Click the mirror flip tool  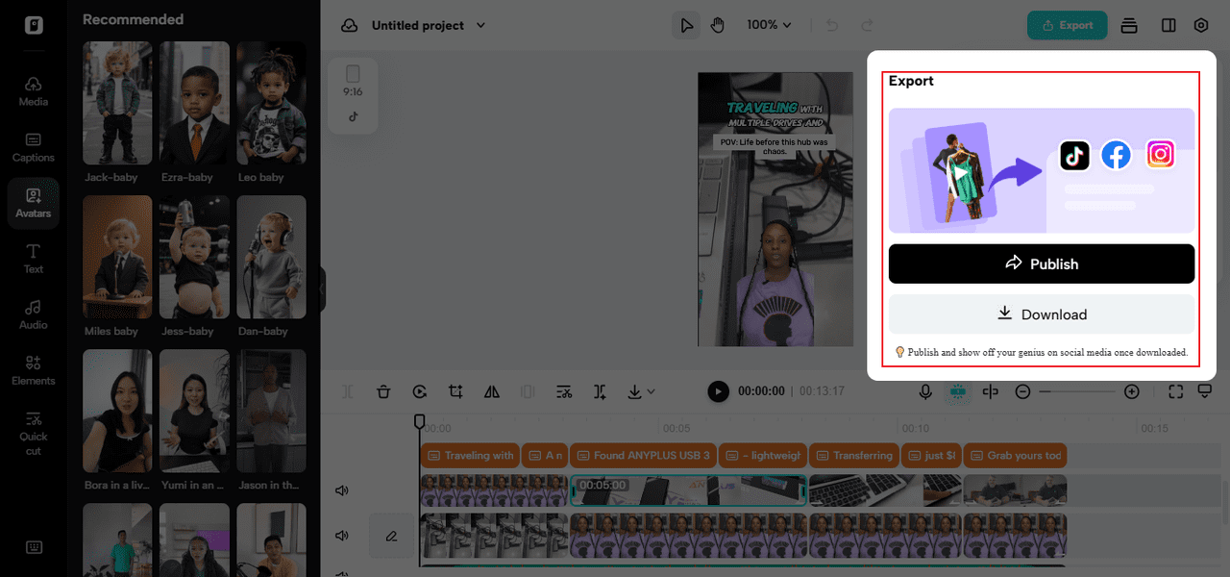(492, 391)
